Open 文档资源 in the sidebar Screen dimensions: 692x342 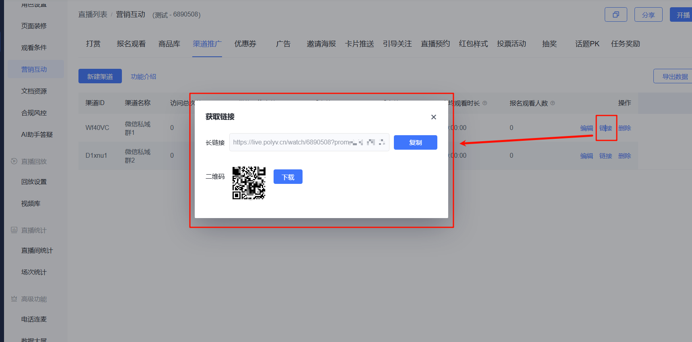pos(34,91)
